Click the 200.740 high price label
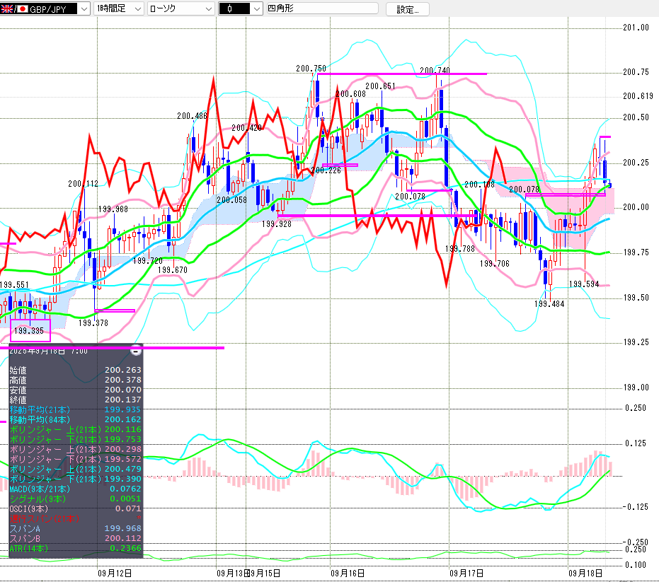The image size is (659, 582). [x=434, y=70]
